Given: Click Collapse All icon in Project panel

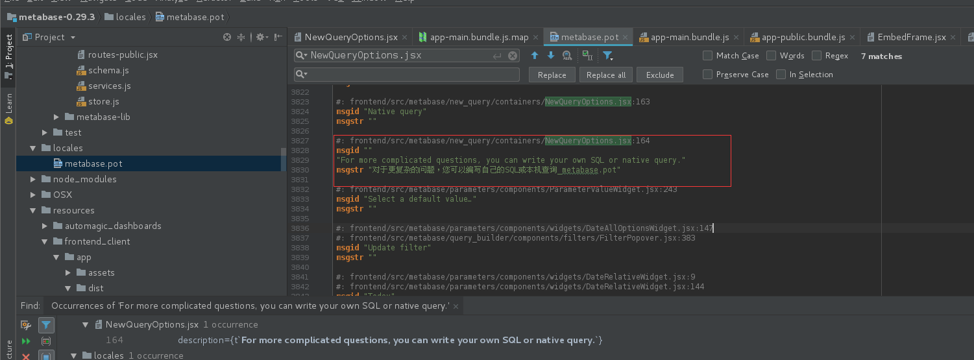Looking at the screenshot, I should tap(241, 38).
